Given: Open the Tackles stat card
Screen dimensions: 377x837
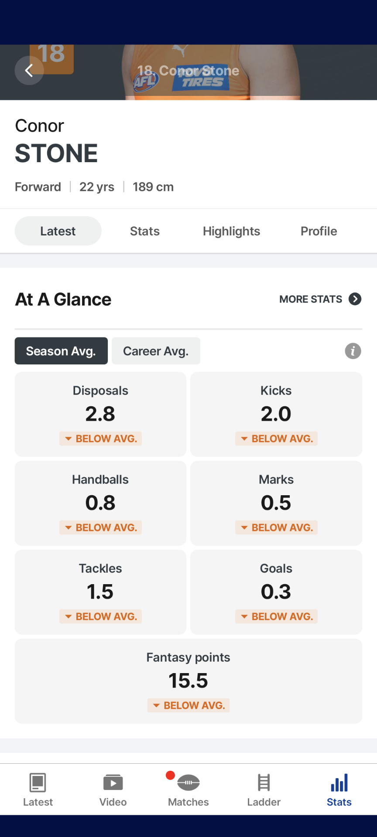Looking at the screenshot, I should tap(100, 592).
